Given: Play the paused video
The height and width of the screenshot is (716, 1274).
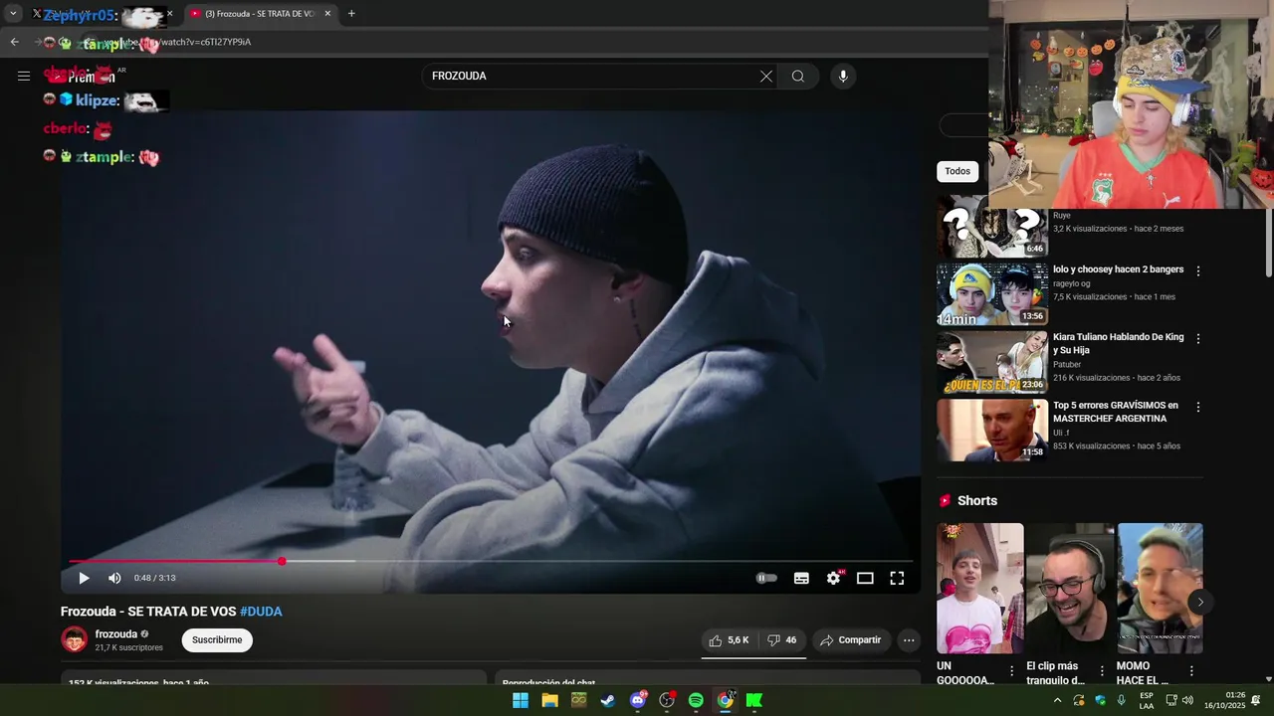Looking at the screenshot, I should (x=84, y=578).
